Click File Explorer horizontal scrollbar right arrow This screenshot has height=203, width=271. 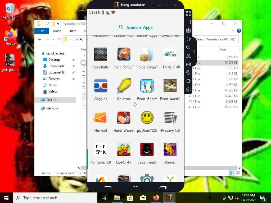click(x=240, y=168)
